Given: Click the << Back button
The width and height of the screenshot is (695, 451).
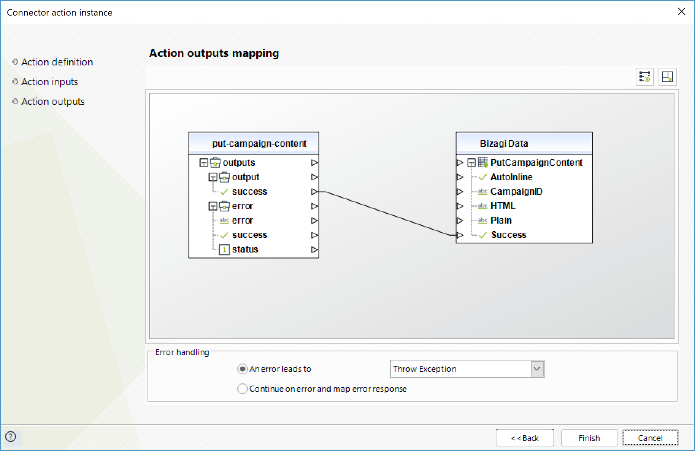Looking at the screenshot, I should pyautogui.click(x=525, y=438).
